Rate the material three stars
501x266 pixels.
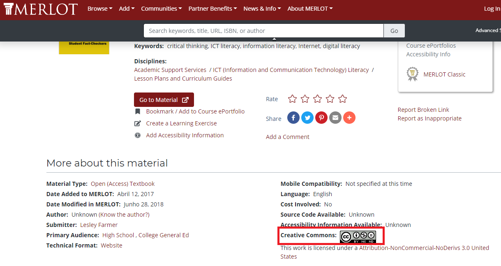[317, 99]
